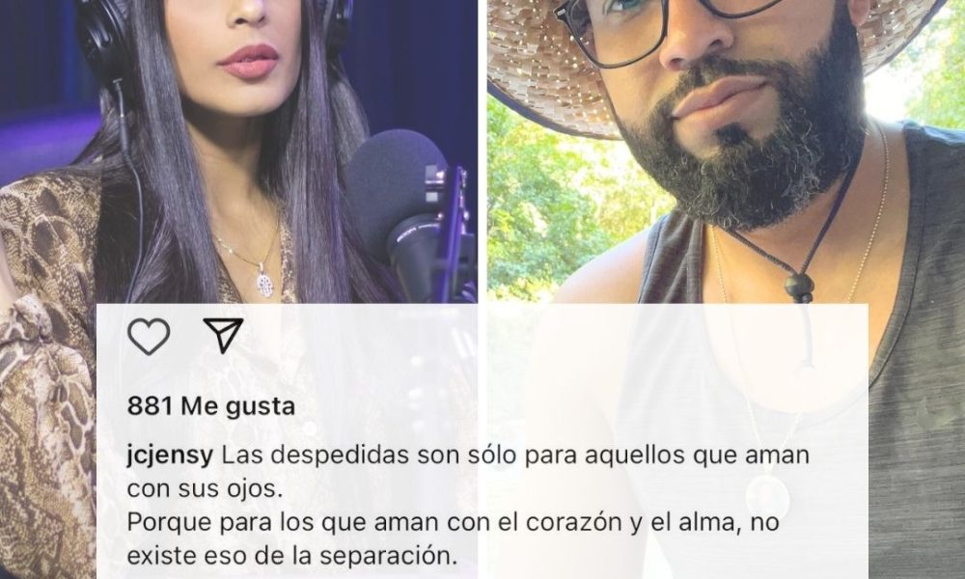Screen dimensions: 965x579
Task: Open the jcjensy profile username
Action: click(x=170, y=455)
